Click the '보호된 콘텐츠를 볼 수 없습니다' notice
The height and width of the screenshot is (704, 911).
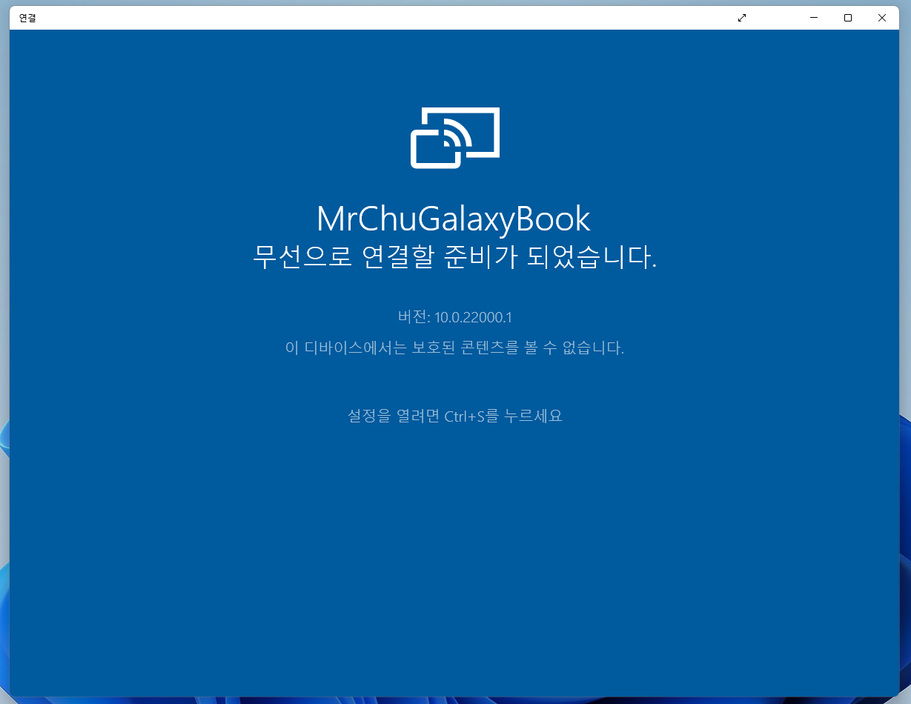455,348
